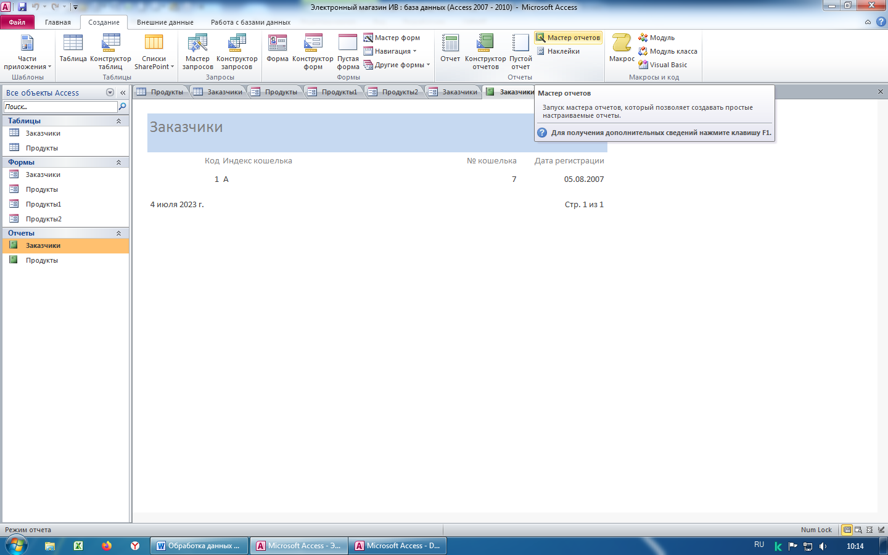
Task: Click the navigation pane Поиск field
Action: [x=60, y=107]
